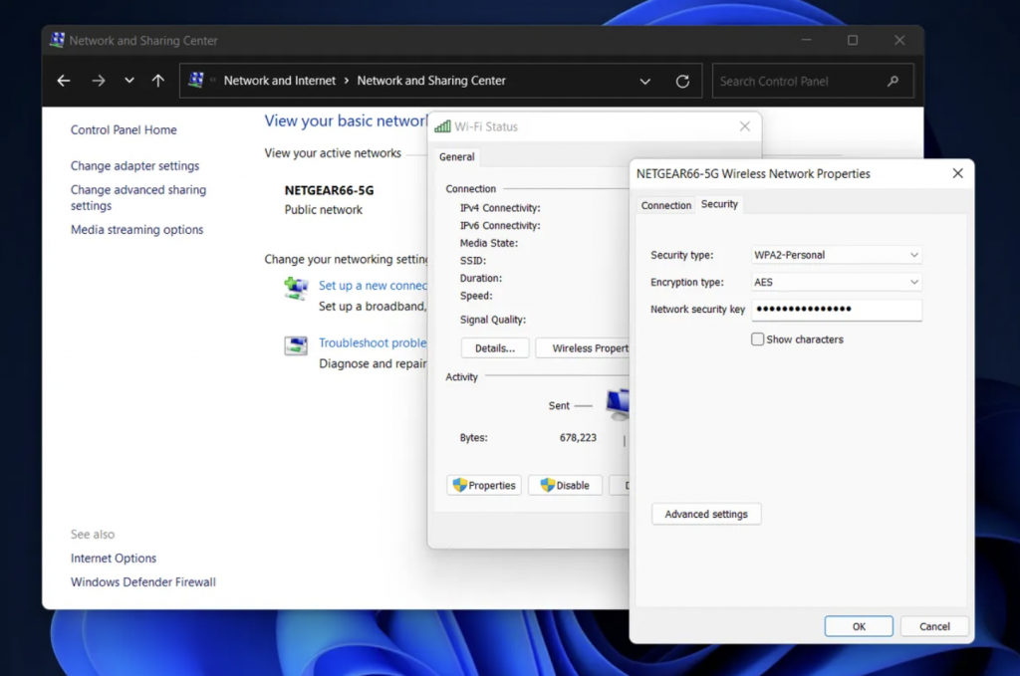Screen dimensions: 1020x676
Task: Open Media streaming options
Action: [137, 229]
